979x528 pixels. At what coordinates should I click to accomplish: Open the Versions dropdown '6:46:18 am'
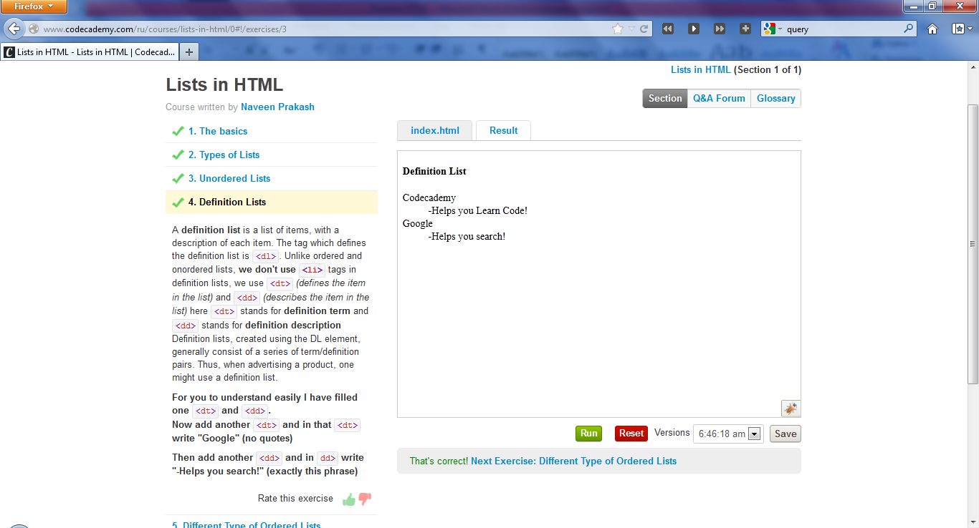728,434
